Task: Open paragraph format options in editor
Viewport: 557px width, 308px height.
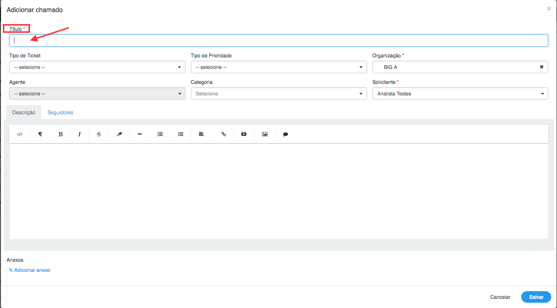Action: (40, 134)
